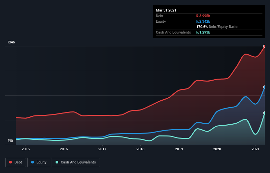Click the 2021 x-axis label
270x173 pixels.
point(255,149)
